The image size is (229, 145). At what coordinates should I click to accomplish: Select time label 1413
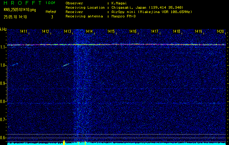(67, 31)
